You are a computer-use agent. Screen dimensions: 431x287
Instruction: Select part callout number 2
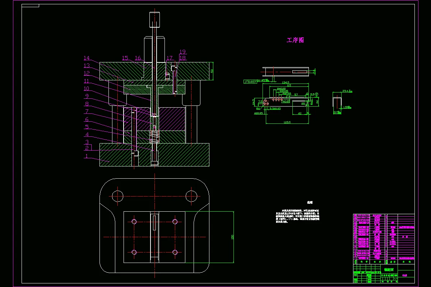click(x=87, y=148)
